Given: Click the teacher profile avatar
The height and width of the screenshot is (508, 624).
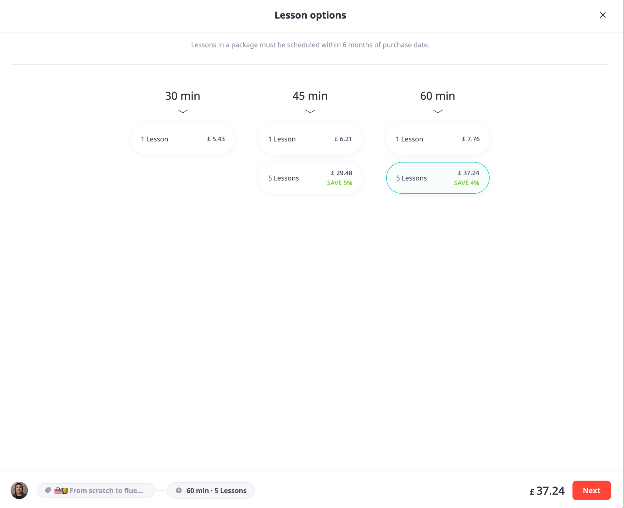Looking at the screenshot, I should (x=19, y=490).
